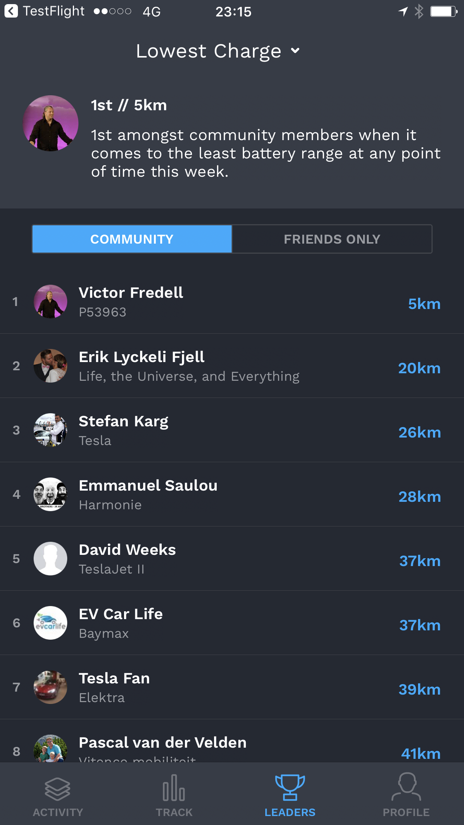Open the Lowest Charge title menu
464x825 pixels.
(208, 51)
